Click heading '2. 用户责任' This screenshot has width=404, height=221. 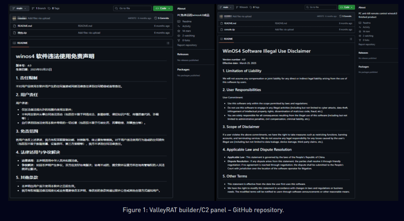[27, 95]
